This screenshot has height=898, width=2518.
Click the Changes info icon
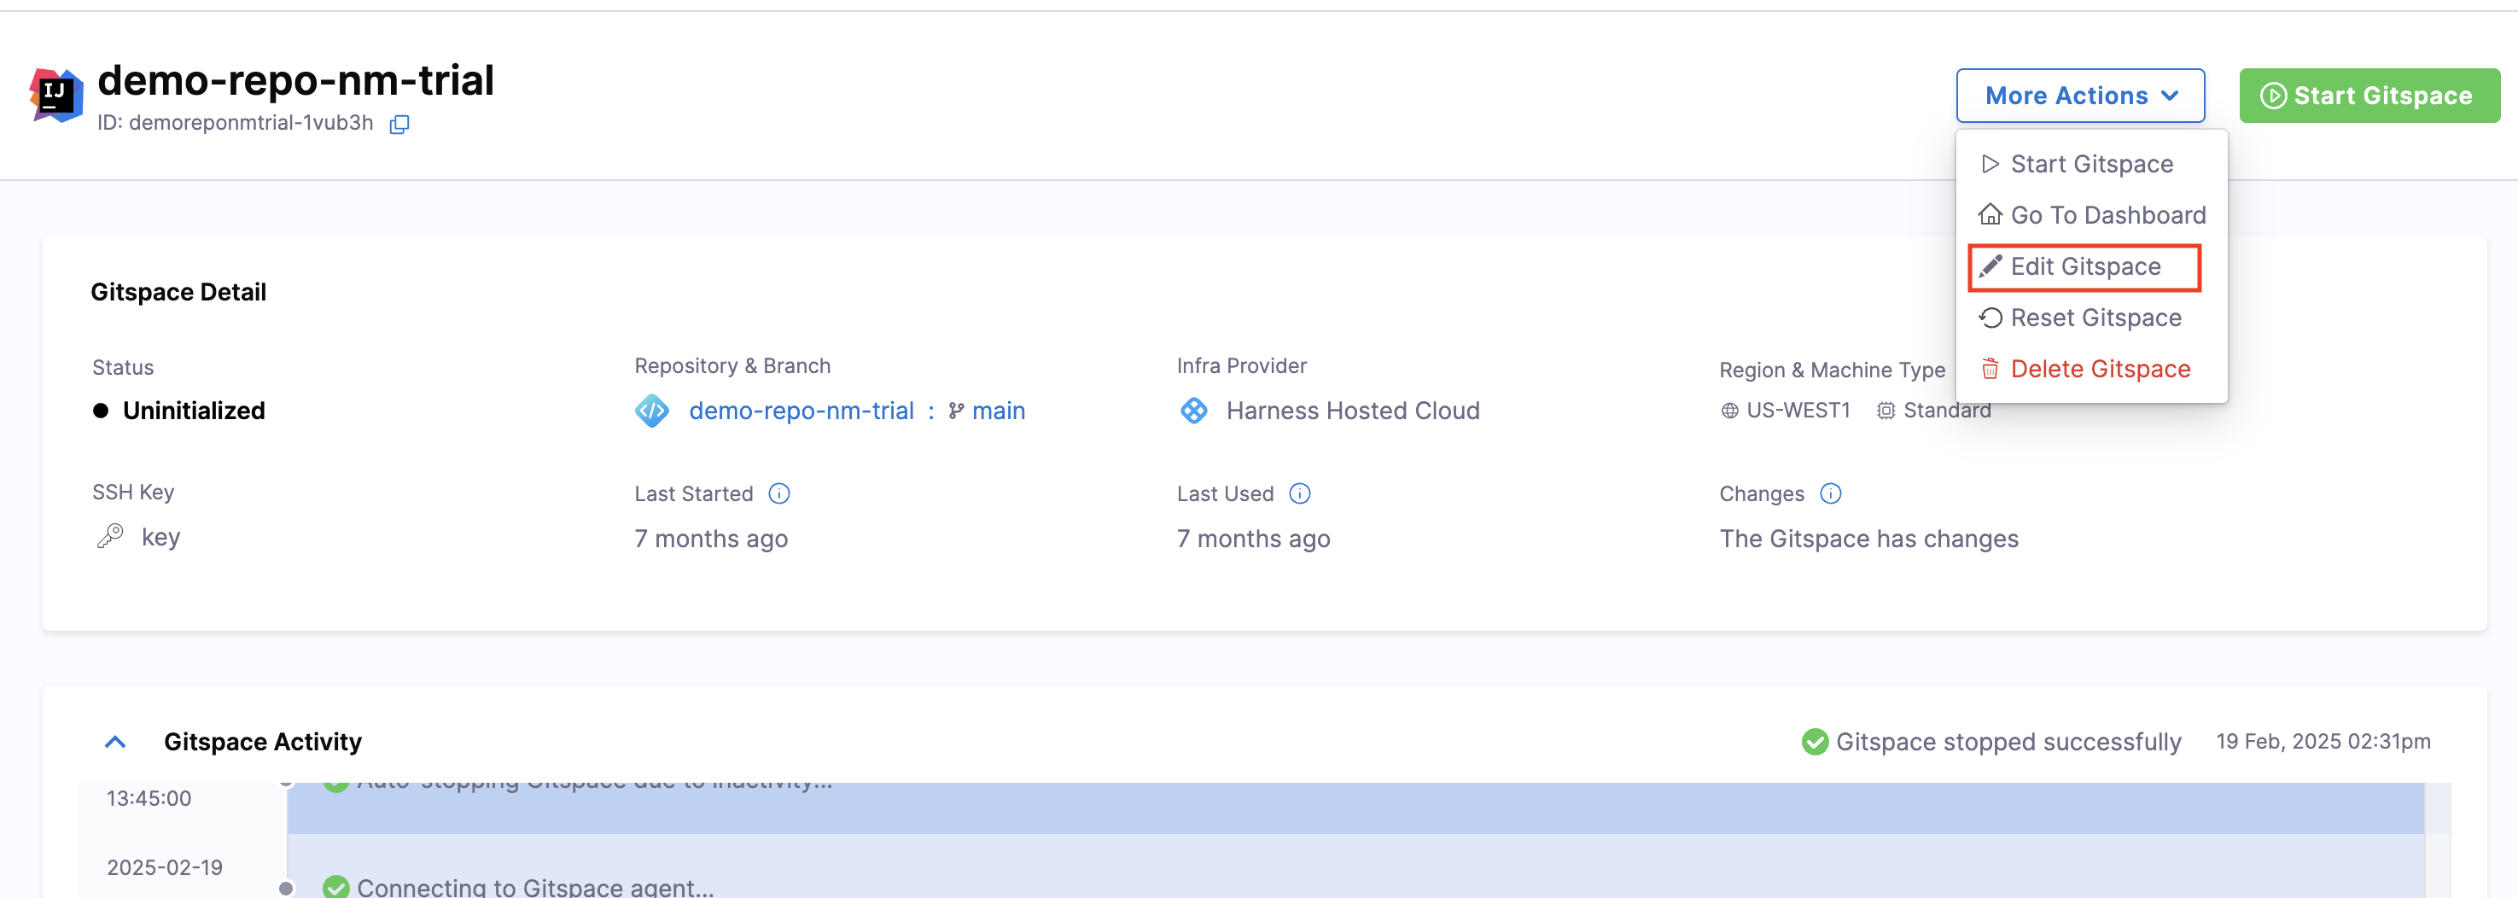[1830, 493]
